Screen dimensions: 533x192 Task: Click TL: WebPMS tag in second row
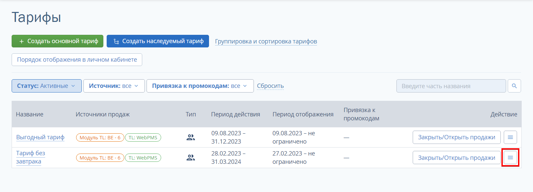143,158
